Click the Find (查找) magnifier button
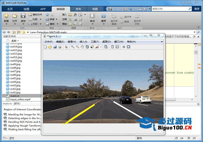Viewport: 203px width, 142px height. pyautogui.click(x=50, y=24)
